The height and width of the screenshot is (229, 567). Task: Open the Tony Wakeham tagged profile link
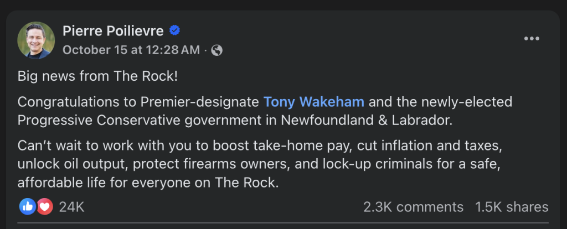point(314,102)
